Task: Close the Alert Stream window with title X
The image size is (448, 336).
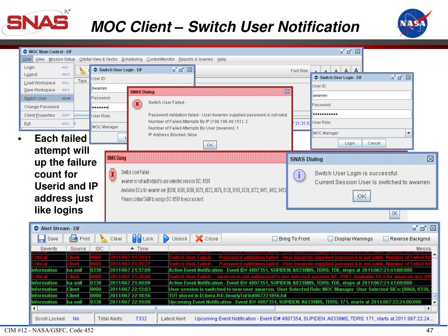Action: [x=433, y=228]
